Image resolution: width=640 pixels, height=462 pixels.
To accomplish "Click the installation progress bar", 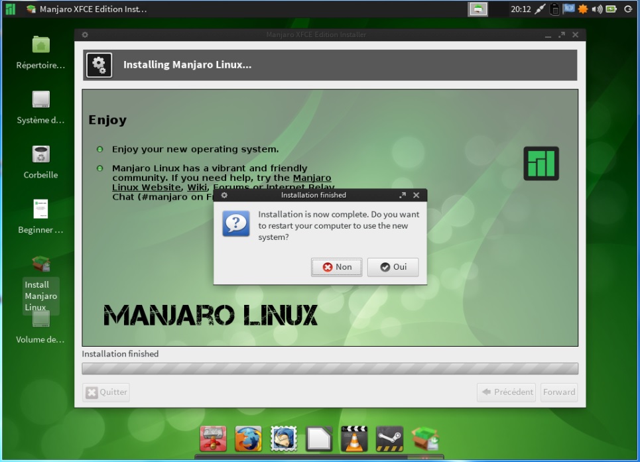I will [330, 369].
